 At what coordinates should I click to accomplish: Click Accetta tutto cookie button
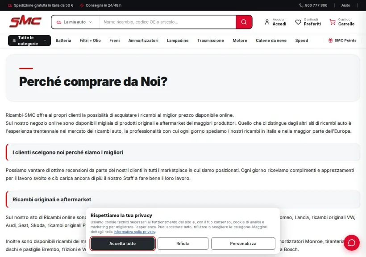(123, 244)
